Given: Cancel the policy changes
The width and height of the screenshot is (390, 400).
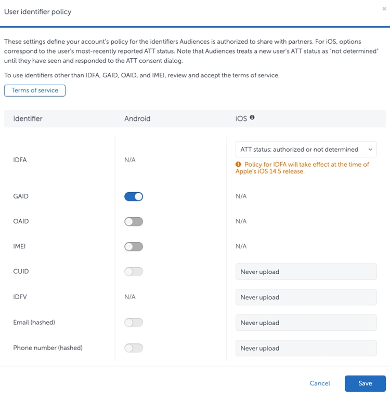Looking at the screenshot, I should [x=320, y=383].
